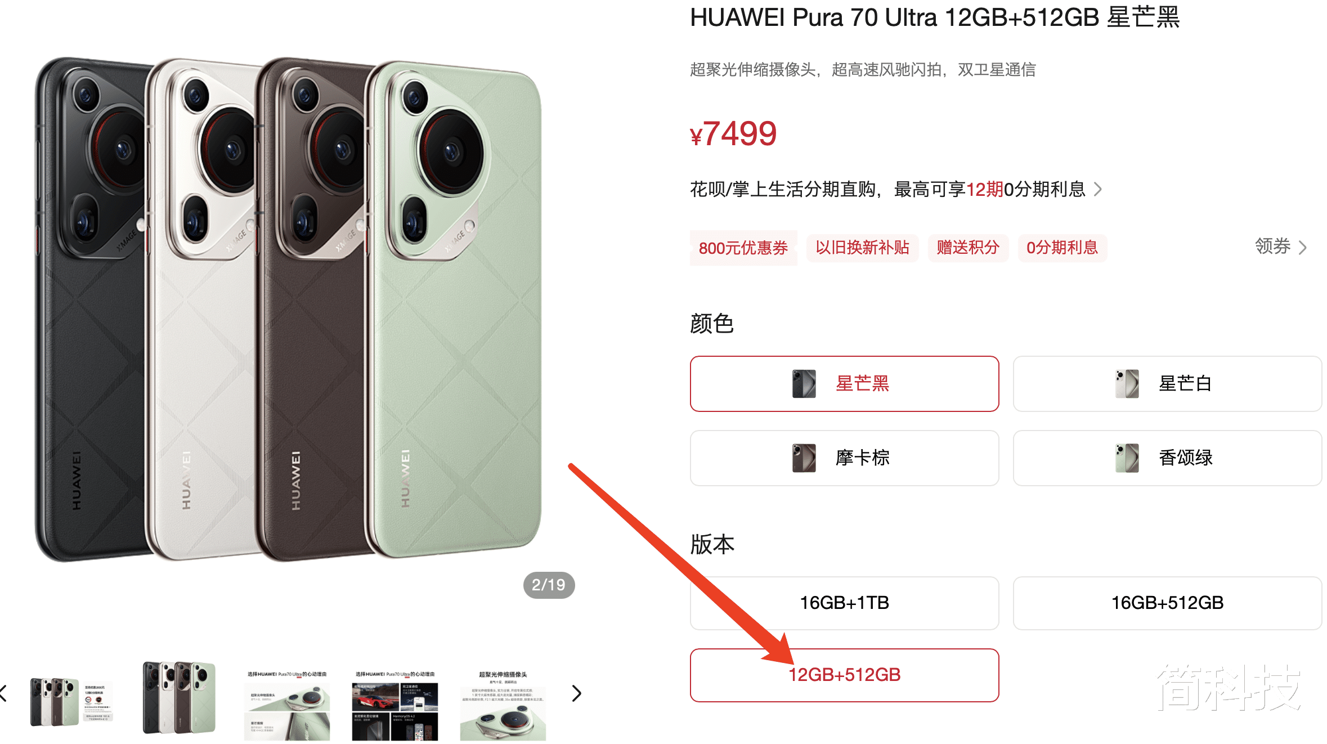Select the 16GB+1TB version option
The width and height of the screenshot is (1327, 744).
click(844, 603)
